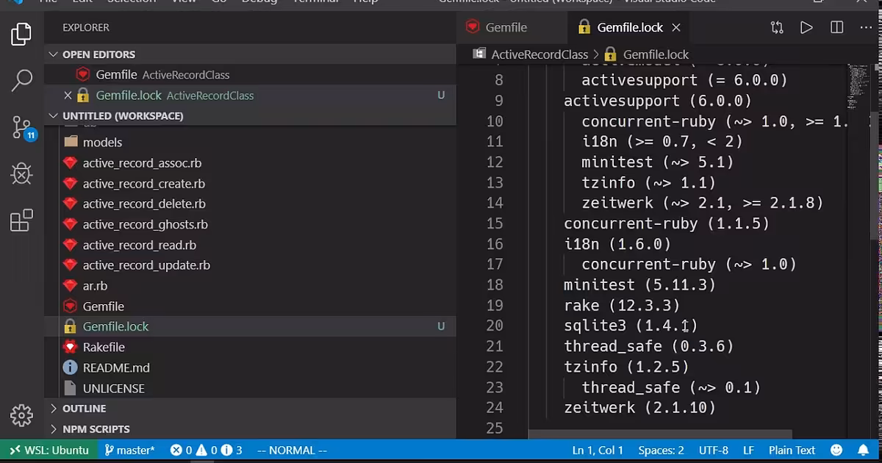Click the WSL: Ubuntu remote indicator
The width and height of the screenshot is (882, 463).
click(48, 451)
